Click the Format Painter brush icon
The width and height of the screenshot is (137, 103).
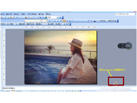pos(14,17)
